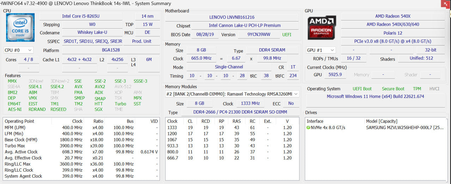451x184 pixels.
Task: Click the BIOS Version 9YCN39WW field
Action: pyautogui.click(x=259, y=35)
